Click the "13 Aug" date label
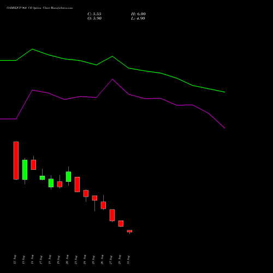This screenshot has height=273, width=273. [23, 259]
